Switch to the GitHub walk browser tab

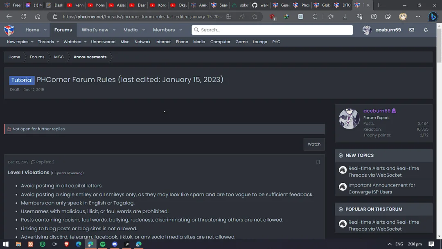(260, 5)
